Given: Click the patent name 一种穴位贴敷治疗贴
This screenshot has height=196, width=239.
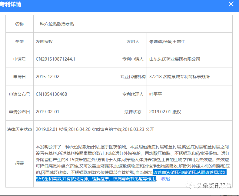Looking at the screenshot, I should (55, 24).
